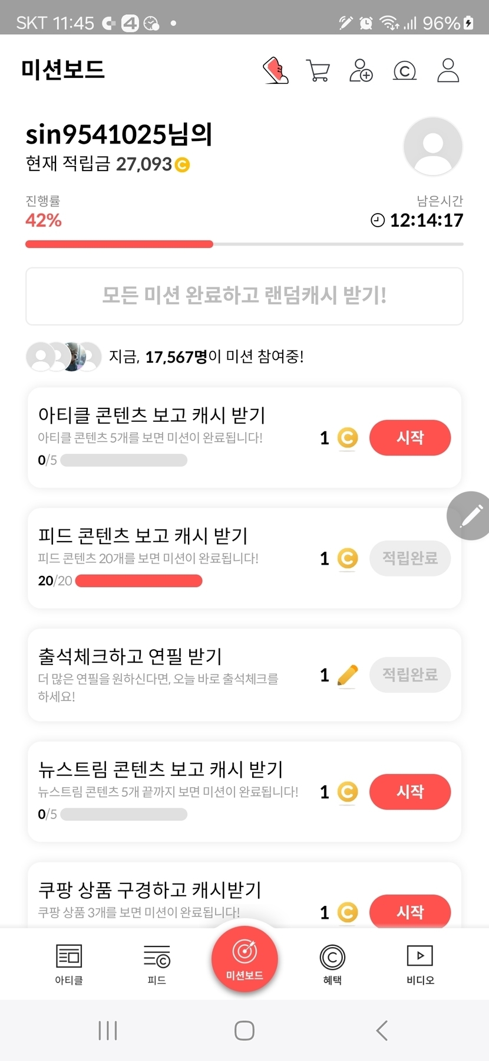The image size is (489, 1061).
Task: Open the cash coin icon in header
Action: pyautogui.click(x=405, y=71)
